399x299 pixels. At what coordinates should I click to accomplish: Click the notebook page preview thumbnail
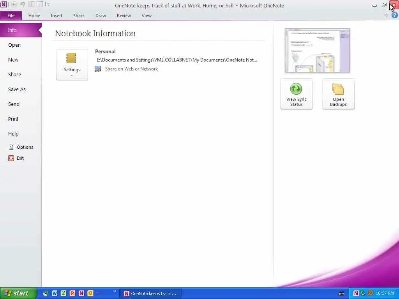point(317,50)
